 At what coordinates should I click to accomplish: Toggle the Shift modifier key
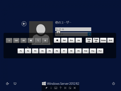(x=9, y=40)
